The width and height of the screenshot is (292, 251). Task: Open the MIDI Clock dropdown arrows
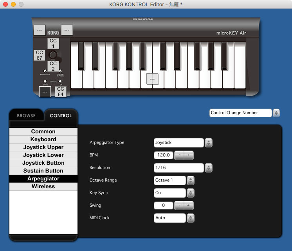(x=191, y=218)
